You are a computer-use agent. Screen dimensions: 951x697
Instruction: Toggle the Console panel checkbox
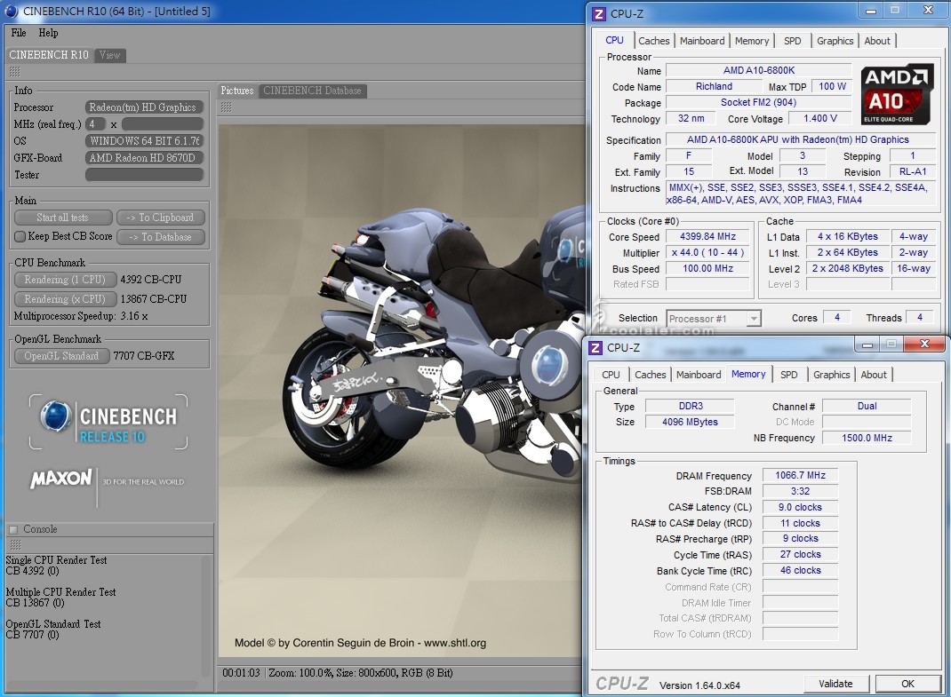[x=13, y=530]
